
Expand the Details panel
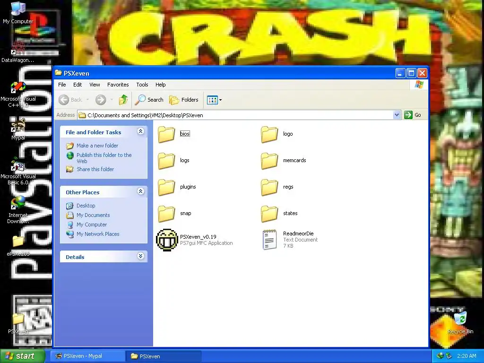click(x=140, y=256)
